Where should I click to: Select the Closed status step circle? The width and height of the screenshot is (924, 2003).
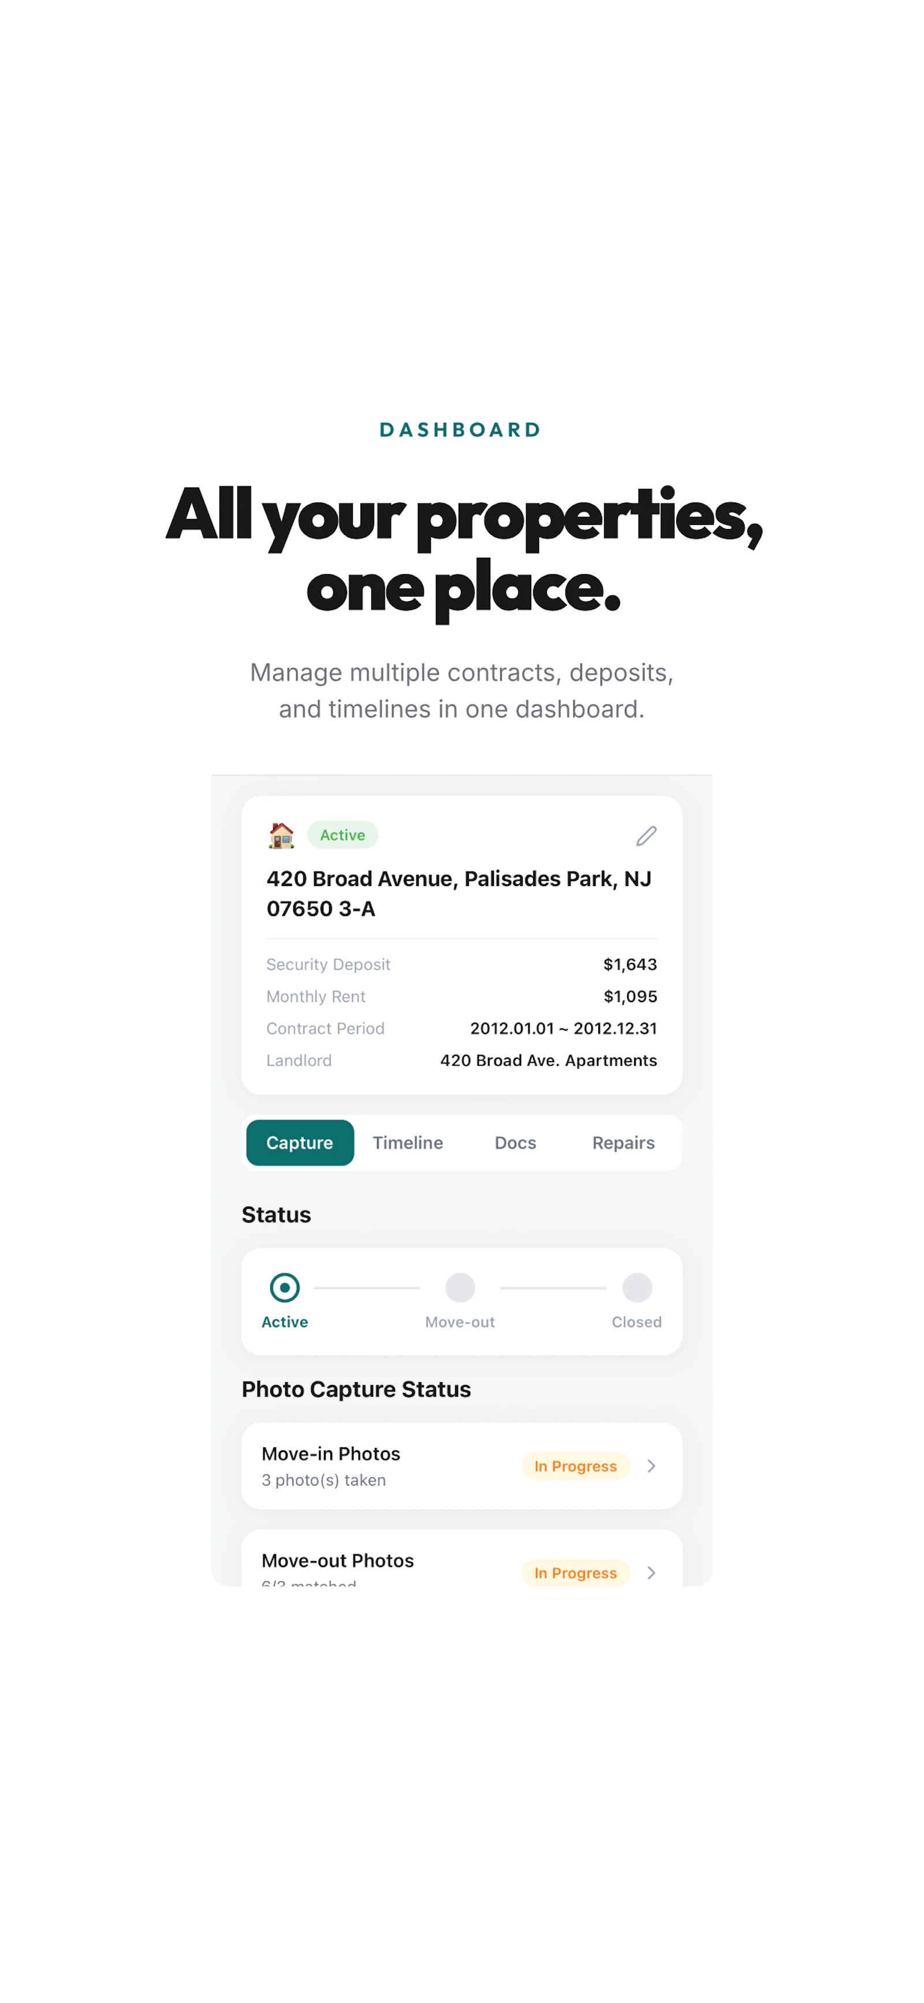pos(637,1287)
